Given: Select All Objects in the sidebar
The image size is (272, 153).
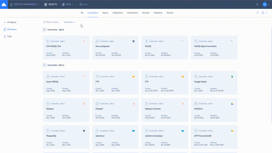Looking at the screenshot, I should (10, 22).
